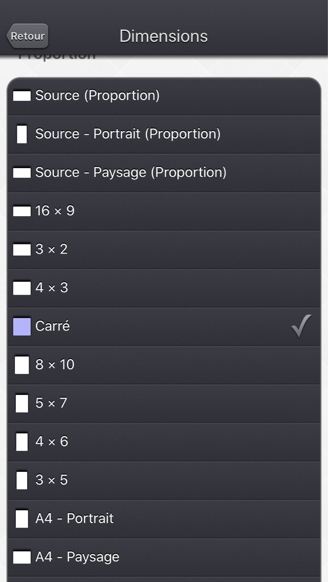
Task: Click the purple Carré square swatch
Action: (22, 327)
